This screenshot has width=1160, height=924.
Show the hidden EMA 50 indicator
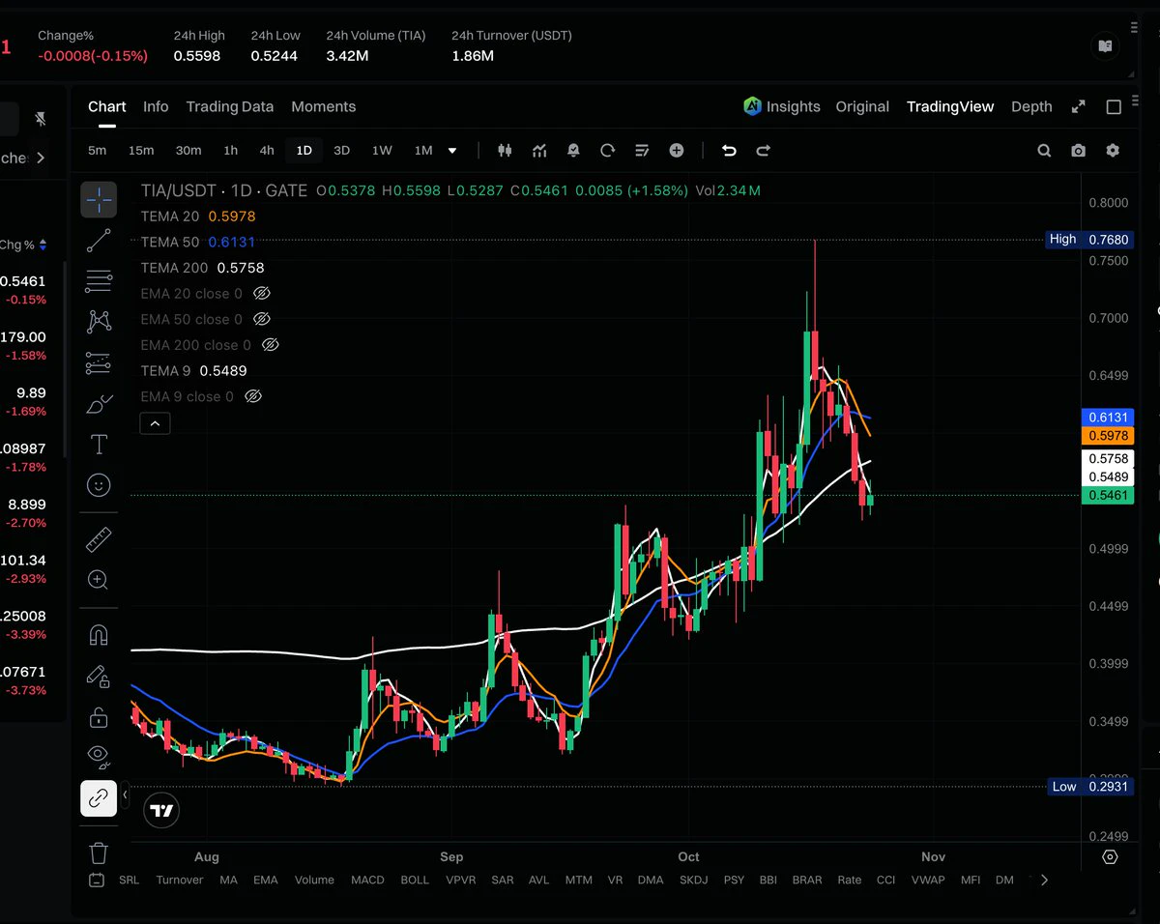coord(261,319)
